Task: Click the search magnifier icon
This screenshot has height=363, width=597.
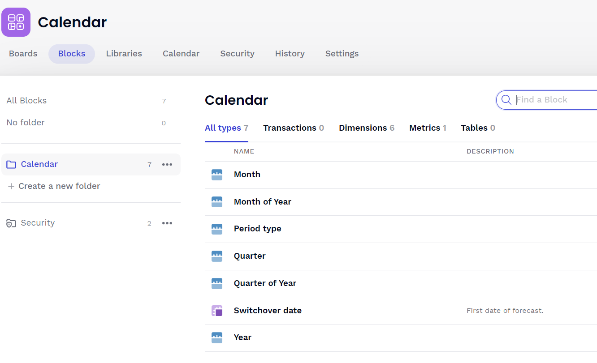Action: [506, 100]
